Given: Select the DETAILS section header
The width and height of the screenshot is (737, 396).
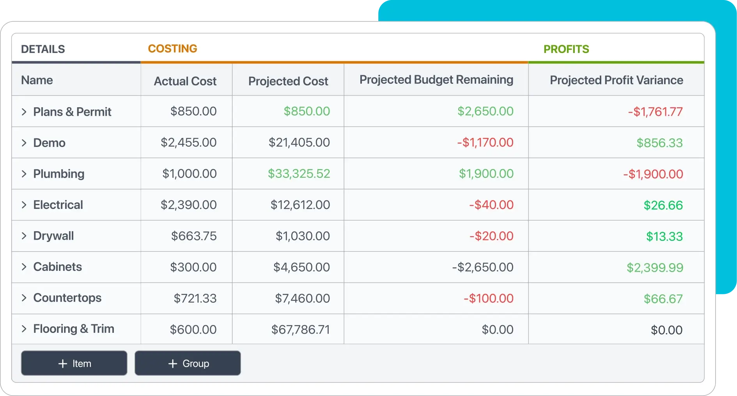Looking at the screenshot, I should click(43, 49).
